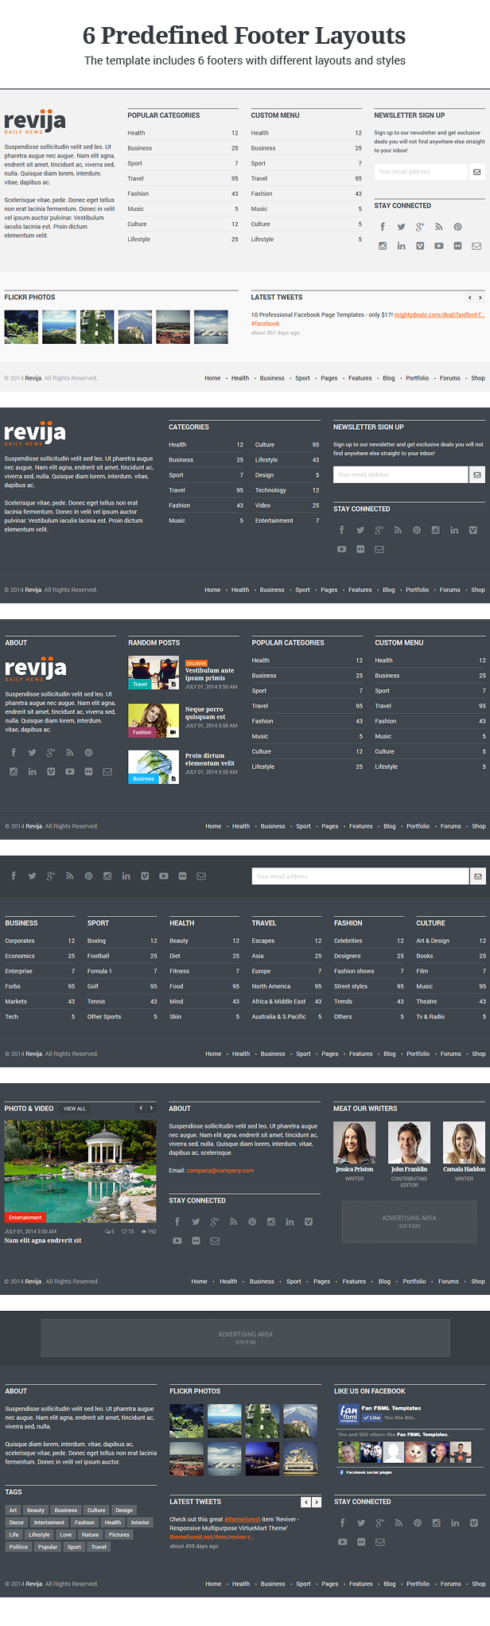Click the red Entertainment tag on the gazebo photo
The image size is (490, 1626).
(25, 1217)
